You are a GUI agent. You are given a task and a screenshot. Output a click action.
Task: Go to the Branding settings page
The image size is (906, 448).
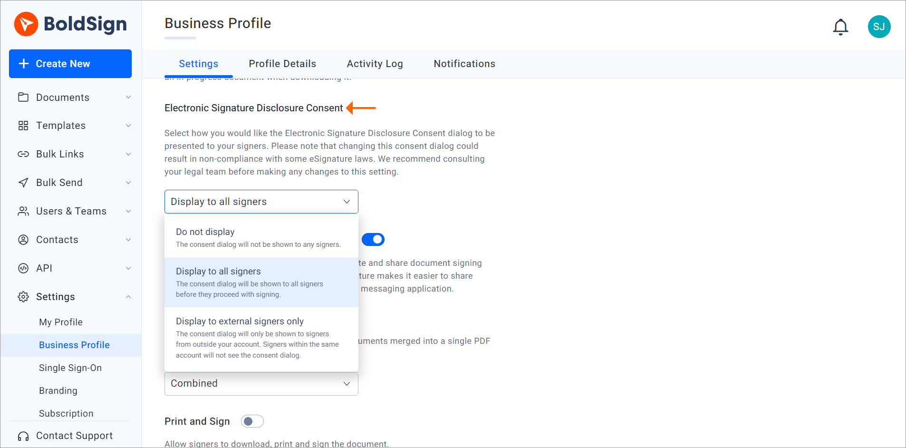58,390
